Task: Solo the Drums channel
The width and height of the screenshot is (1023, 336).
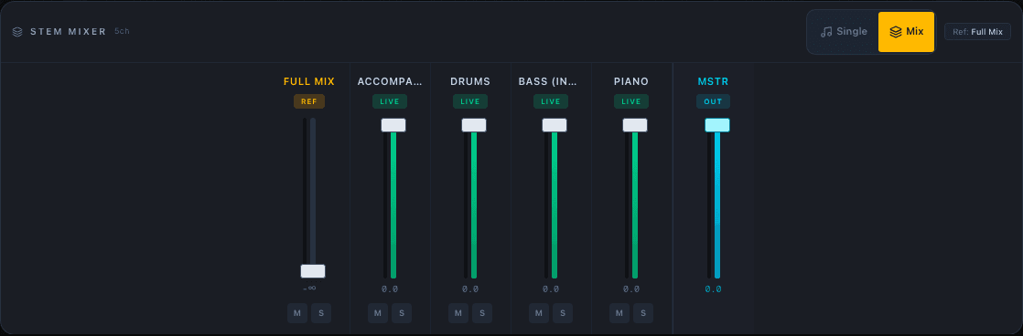Action: (x=482, y=313)
